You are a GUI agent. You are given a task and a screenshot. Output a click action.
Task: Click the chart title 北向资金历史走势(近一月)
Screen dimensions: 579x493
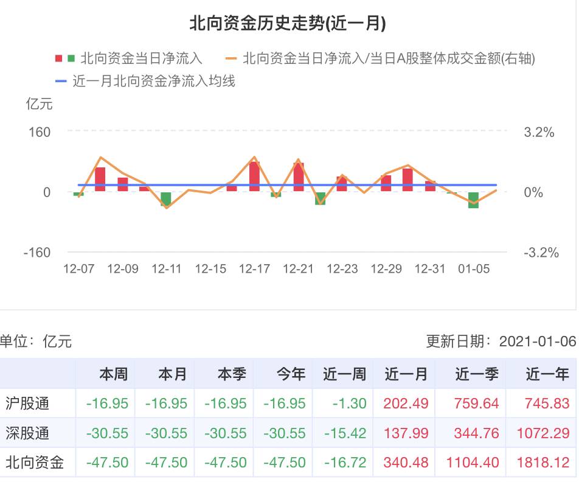pyautogui.click(x=289, y=23)
